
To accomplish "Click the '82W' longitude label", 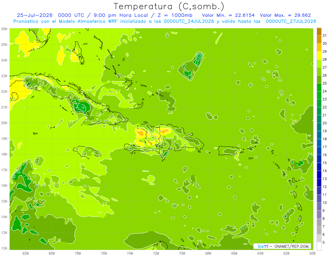I will [x=26, y=253].
